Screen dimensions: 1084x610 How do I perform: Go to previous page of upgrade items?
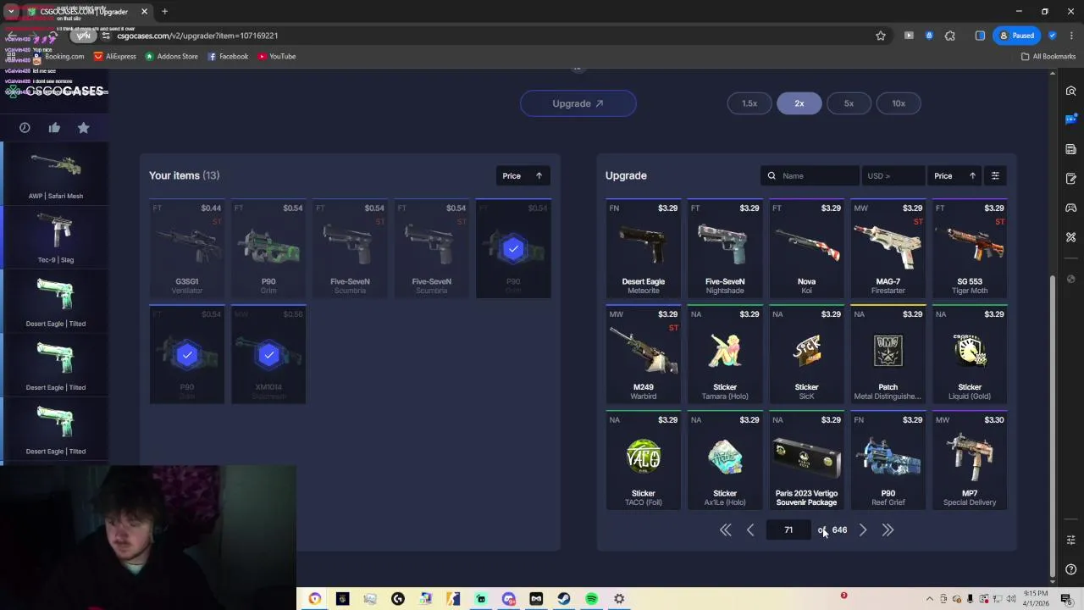[x=750, y=530]
